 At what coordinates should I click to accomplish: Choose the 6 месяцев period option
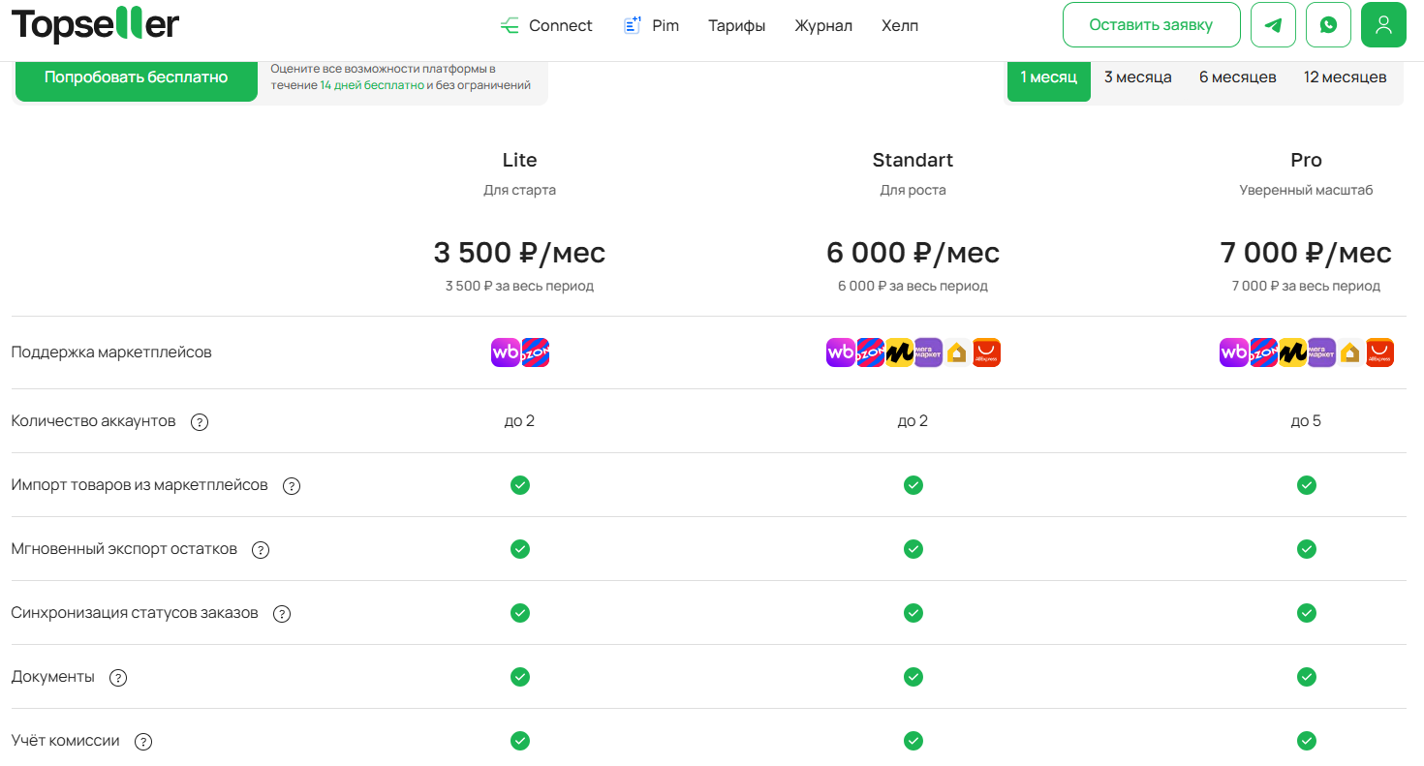point(1237,77)
